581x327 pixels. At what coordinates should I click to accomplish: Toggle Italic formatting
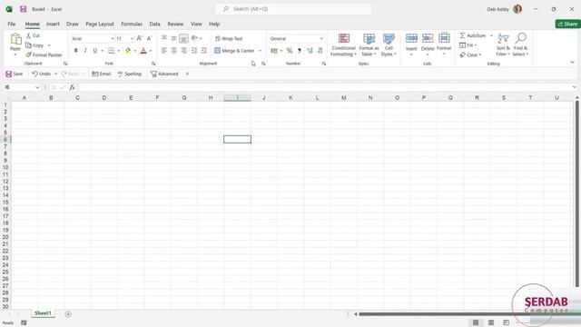pos(85,51)
